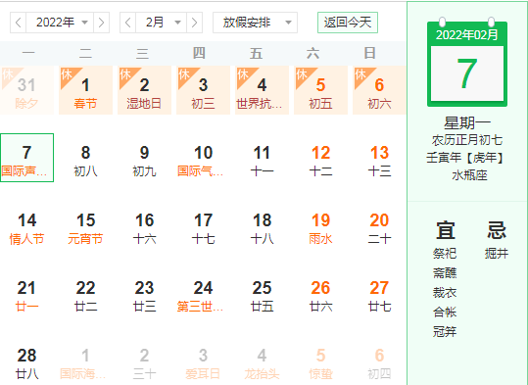Click the 返回今天 button
This screenshot has height=385, width=528.
click(x=348, y=23)
